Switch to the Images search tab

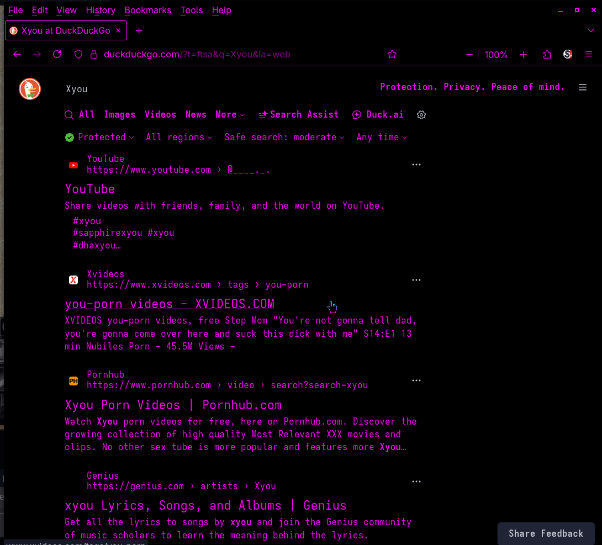click(119, 115)
